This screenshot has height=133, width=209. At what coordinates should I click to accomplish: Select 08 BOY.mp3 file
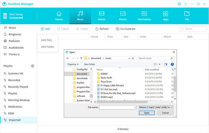(x=105, y=97)
